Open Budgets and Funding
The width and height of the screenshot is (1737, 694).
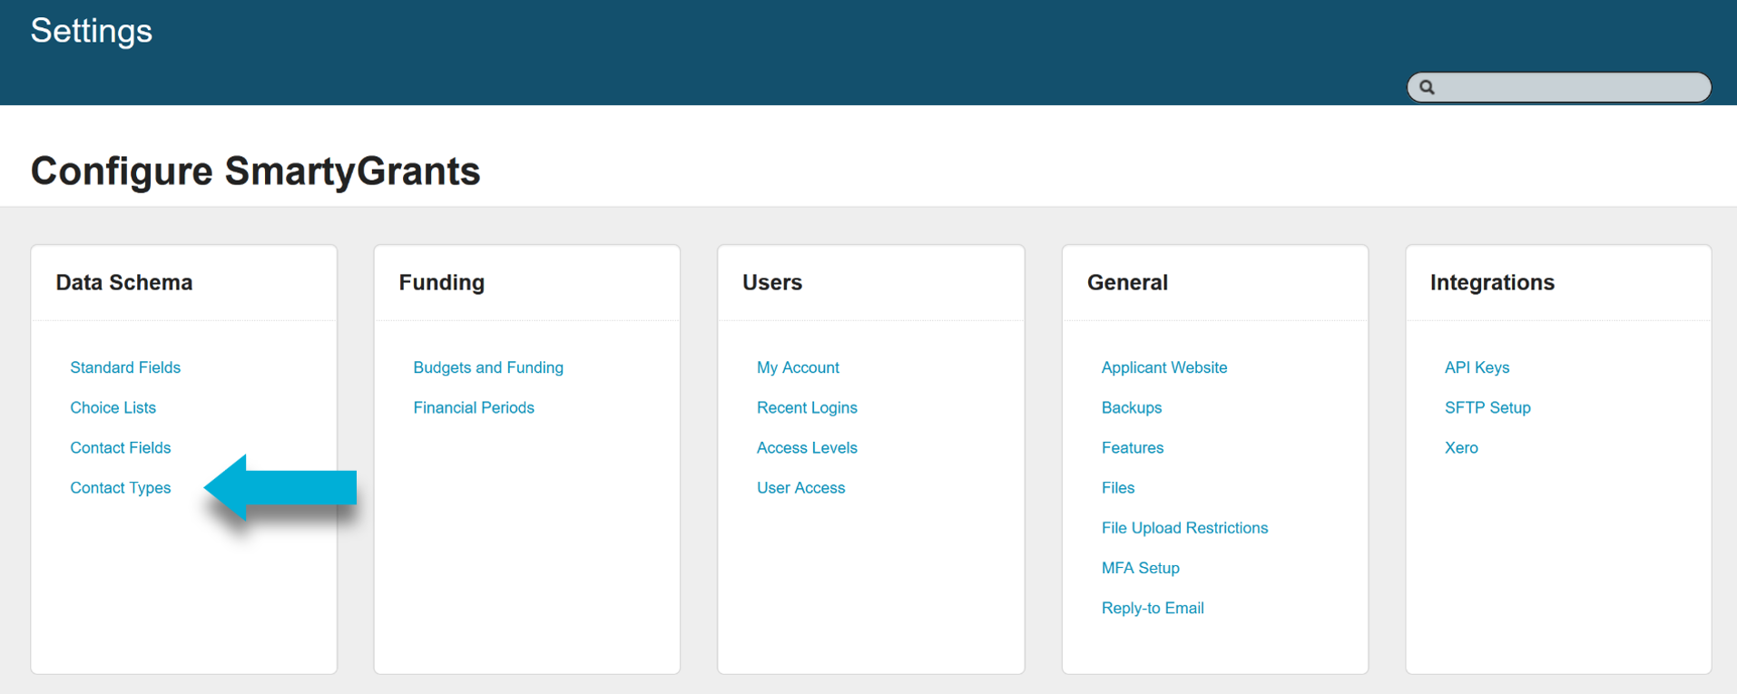(487, 367)
